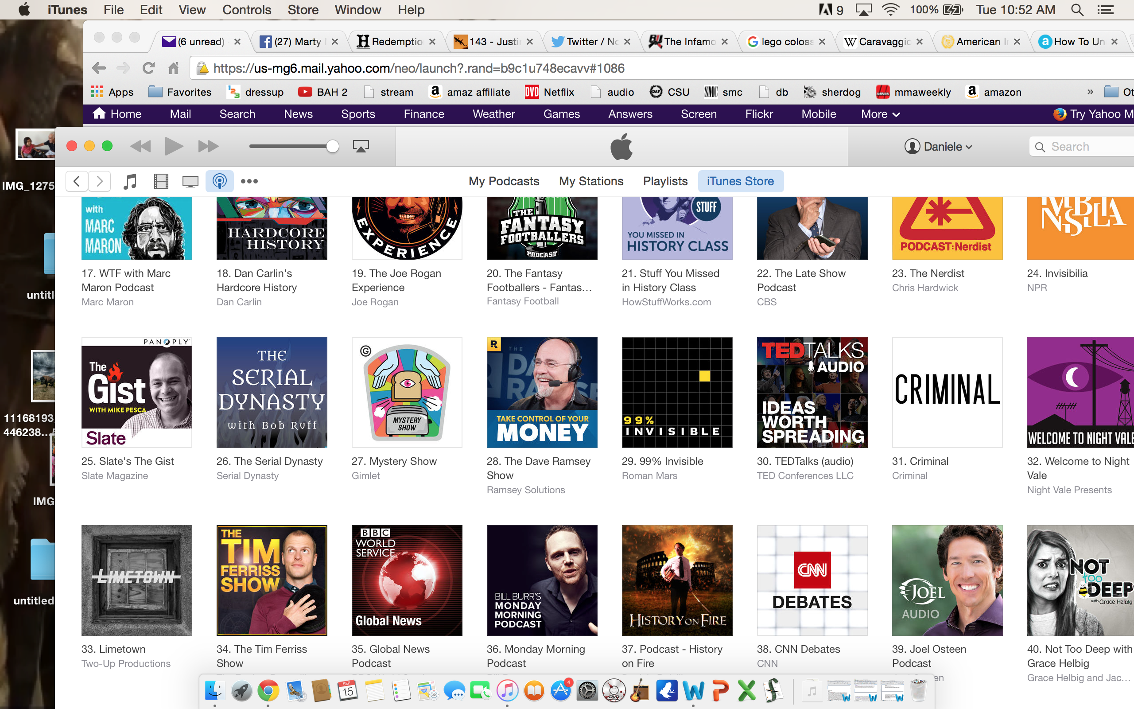Open The Tim Ferriss Show artwork

tap(272, 580)
